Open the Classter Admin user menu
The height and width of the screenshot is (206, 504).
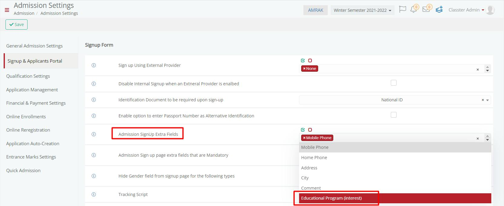click(x=466, y=10)
